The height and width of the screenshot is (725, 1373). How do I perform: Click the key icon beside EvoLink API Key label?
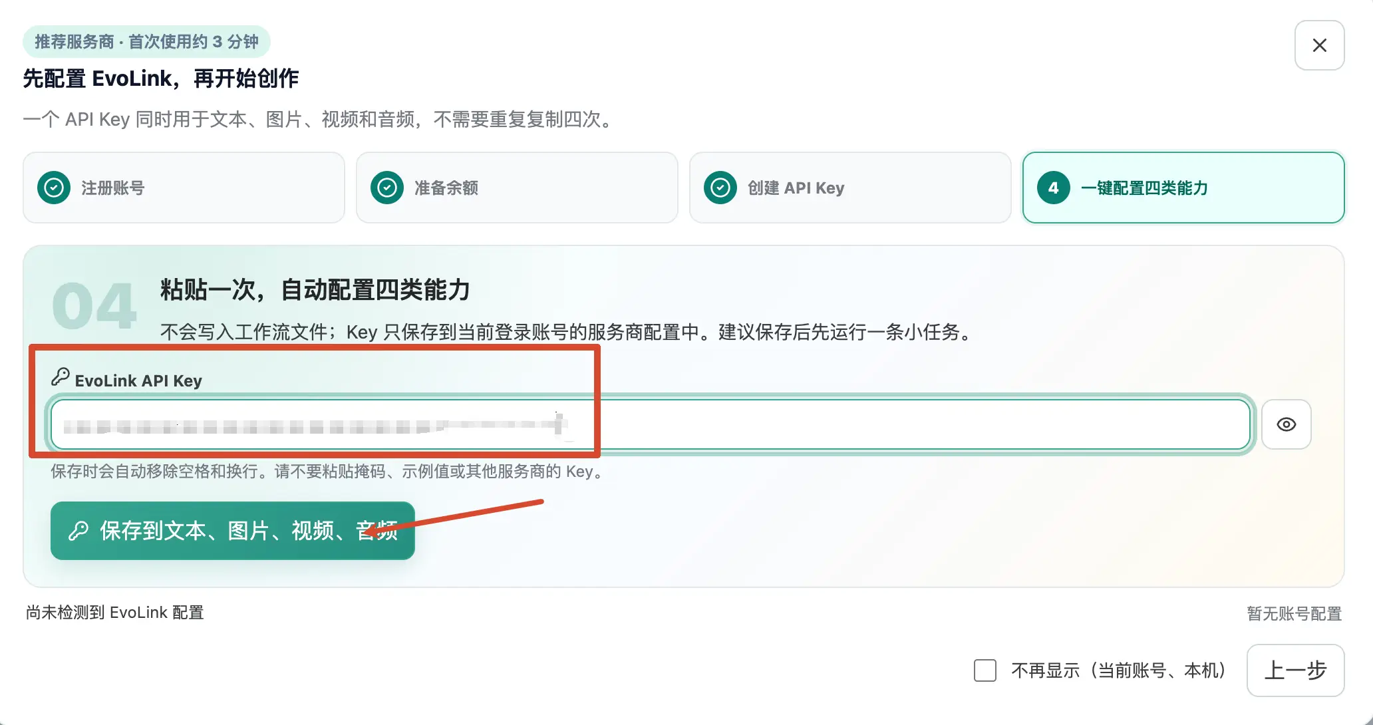[61, 377]
